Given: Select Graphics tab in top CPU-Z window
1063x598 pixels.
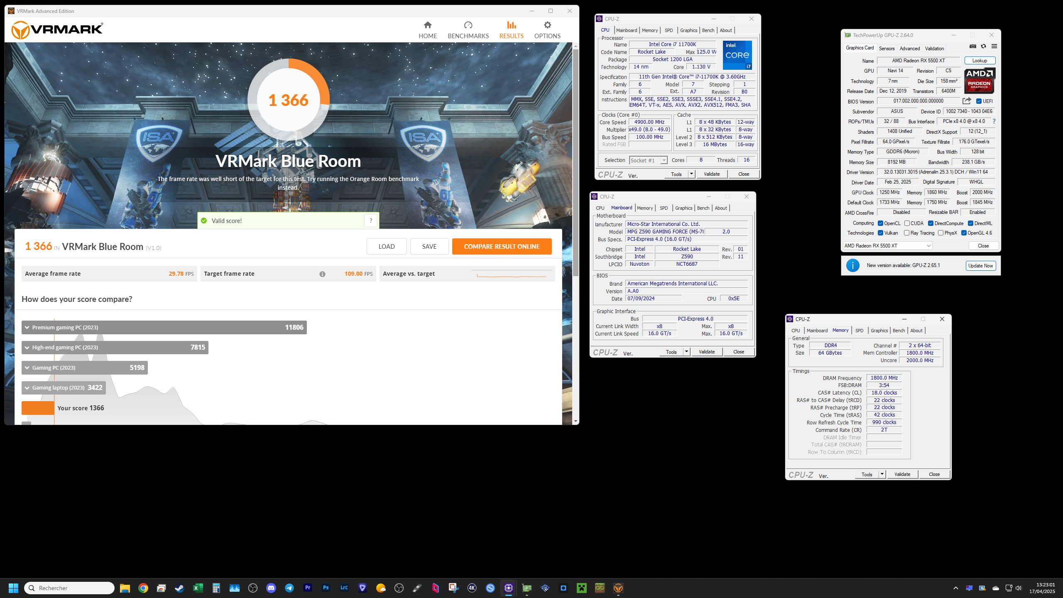Looking at the screenshot, I should pos(688,30).
